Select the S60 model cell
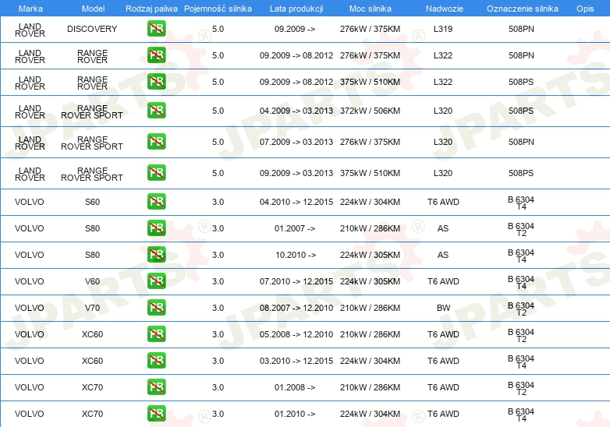The height and width of the screenshot is (427, 610). point(93,202)
